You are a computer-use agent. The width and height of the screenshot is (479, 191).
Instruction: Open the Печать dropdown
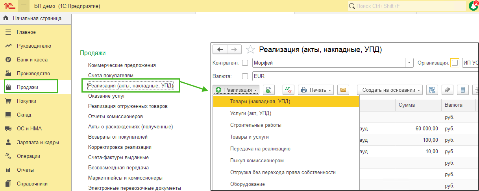(x=316, y=90)
